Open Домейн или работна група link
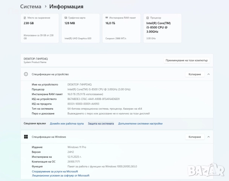The height and width of the screenshot is (181, 229). 67,124
